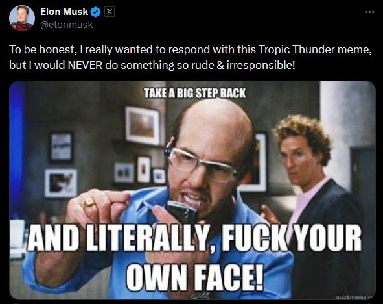Visit the @elonmusk handle link
This screenshot has height=304, width=383.
pyautogui.click(x=67, y=25)
